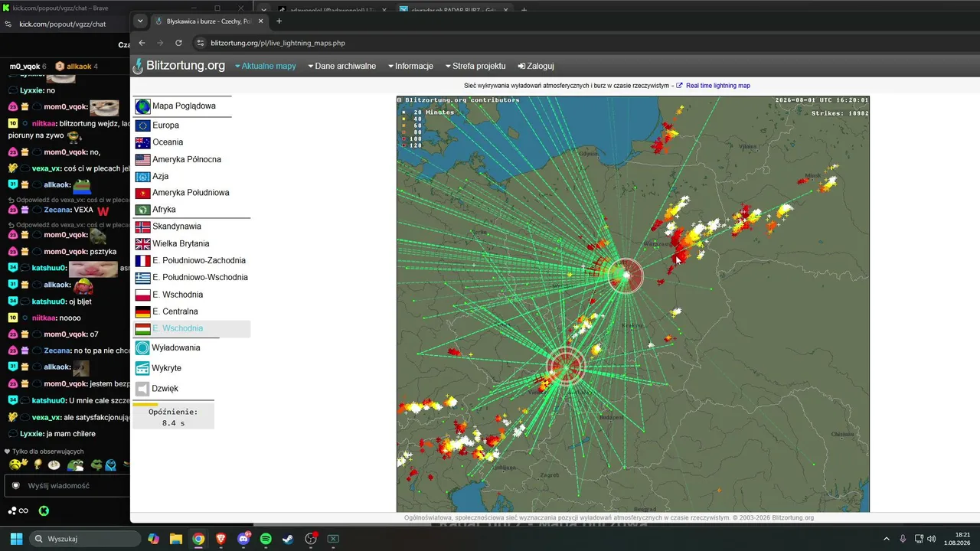Click username Zecana on the VEXA message
Screen dimensions: 980x551
tap(57, 210)
